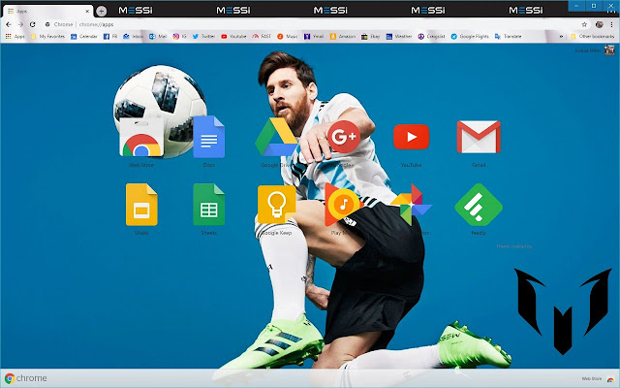Click the user profile picture on the page
Image resolution: width=620 pixels, height=388 pixels.
pos(609,49)
